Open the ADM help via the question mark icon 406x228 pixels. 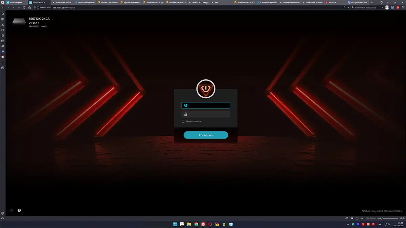point(19,210)
